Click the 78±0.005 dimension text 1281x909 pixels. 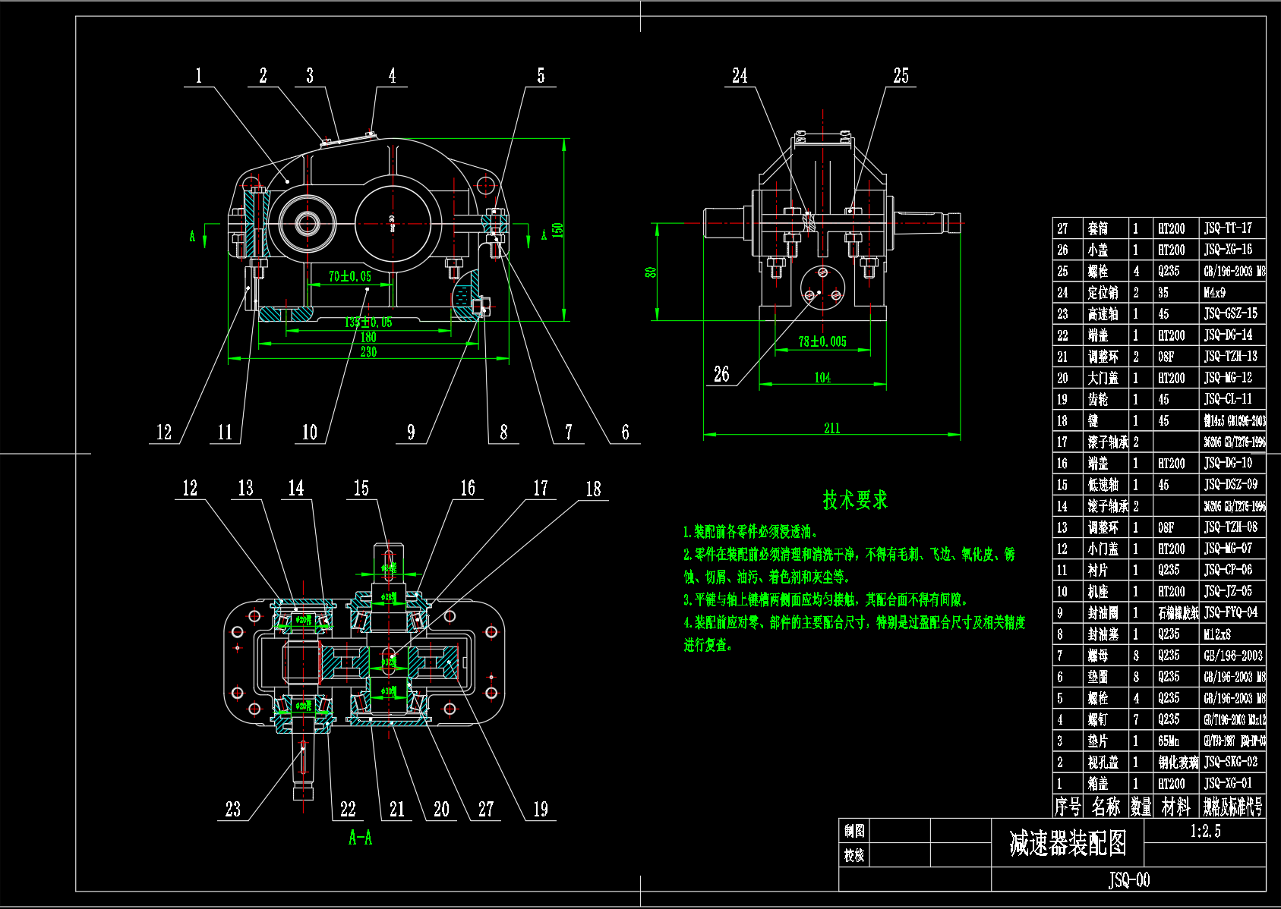(822, 341)
